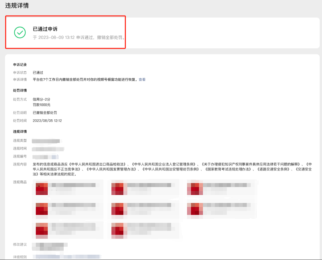
Task: Select the second-row middle product thumbnail
Action: [117, 209]
